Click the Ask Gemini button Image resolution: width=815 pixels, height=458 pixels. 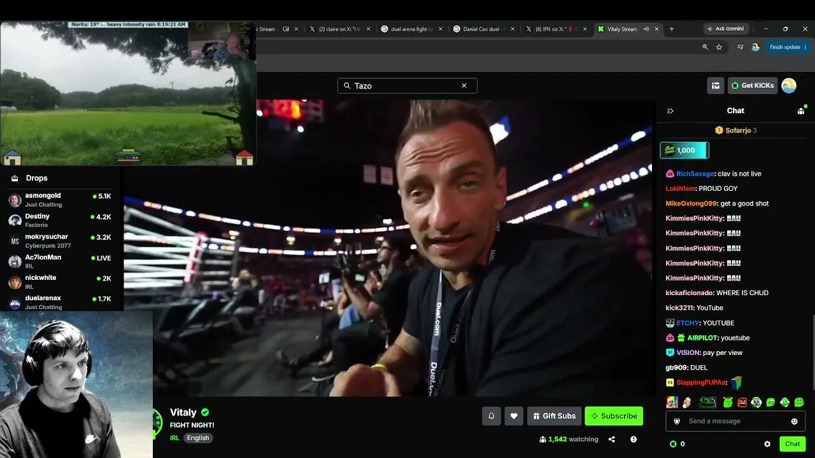pos(725,29)
